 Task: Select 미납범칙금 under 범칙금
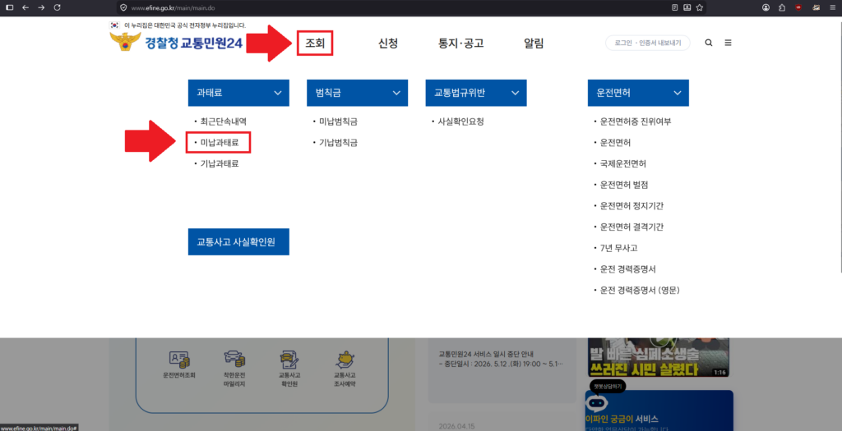tap(338, 122)
